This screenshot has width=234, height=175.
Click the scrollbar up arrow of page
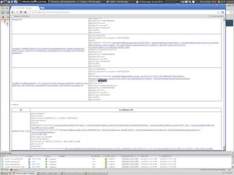pyautogui.click(x=224, y=19)
